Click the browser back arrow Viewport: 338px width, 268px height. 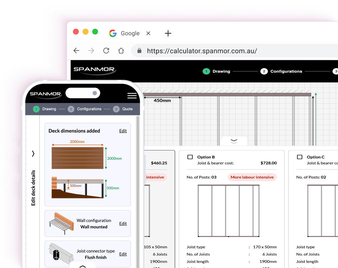point(76,51)
